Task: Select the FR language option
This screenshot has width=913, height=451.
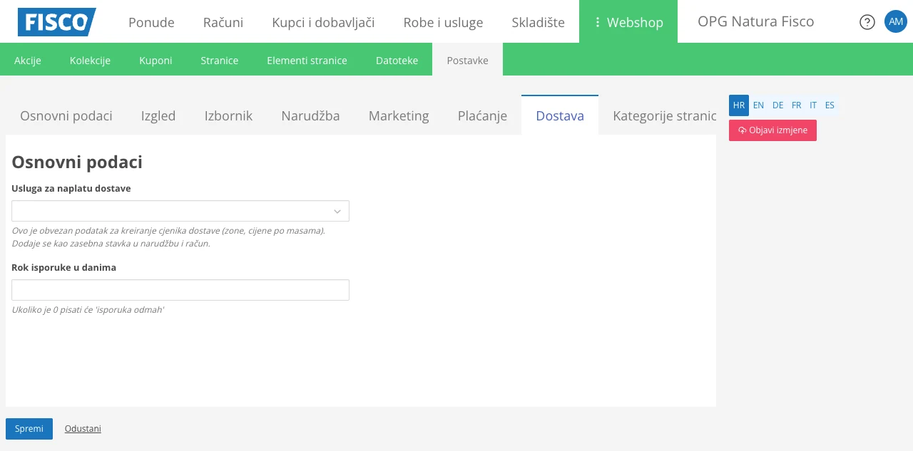Action: tap(796, 105)
